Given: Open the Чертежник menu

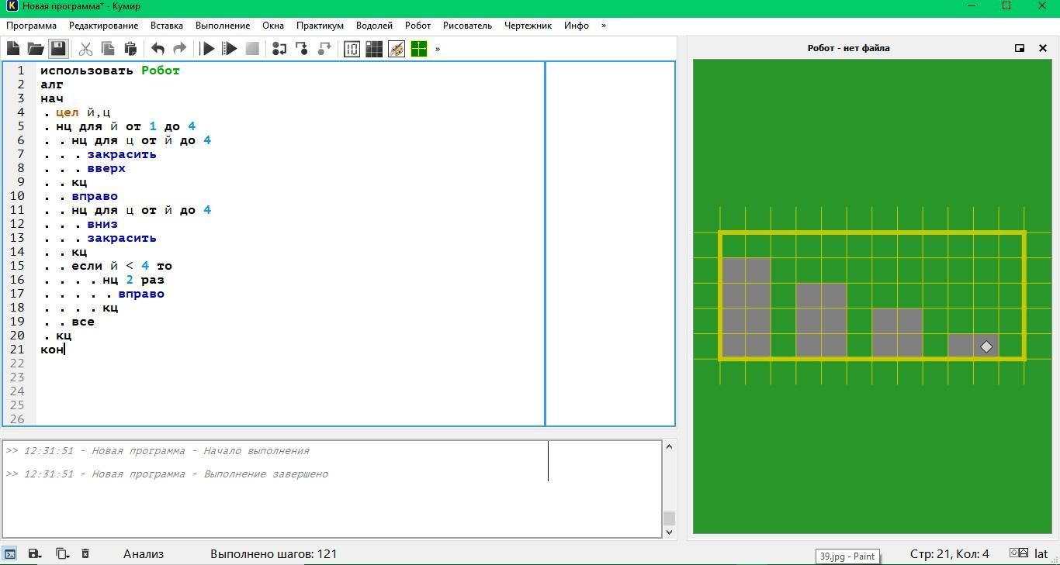Looking at the screenshot, I should [x=528, y=26].
